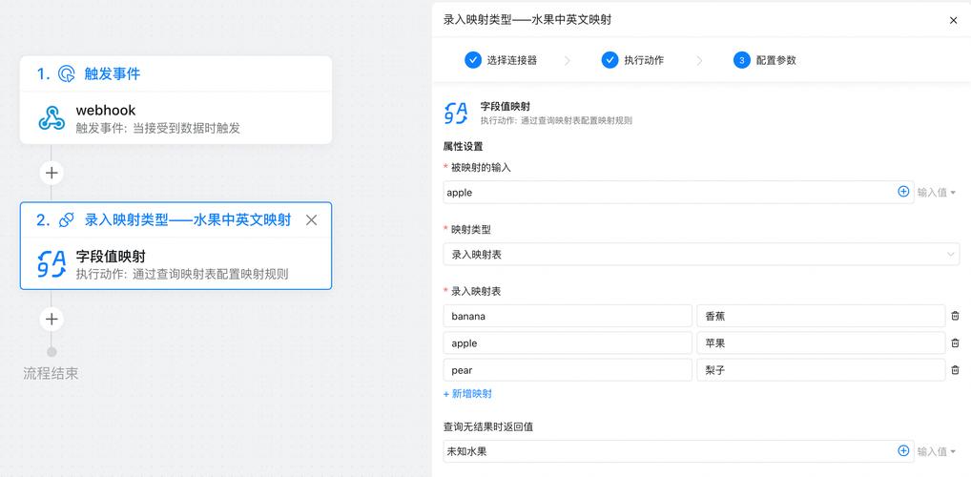Go to the 执行动作 step
Image resolution: width=971 pixels, height=477 pixels.
coord(632,60)
